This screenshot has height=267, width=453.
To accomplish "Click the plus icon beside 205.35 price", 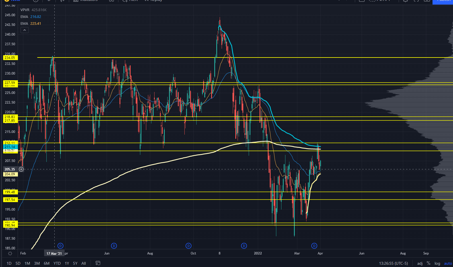I will pyautogui.click(x=21, y=169).
